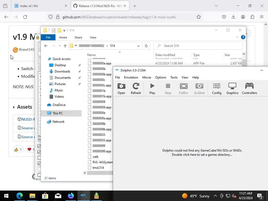Image resolution: width=268 pixels, height=201 pixels.
Task: Open the Dolphin Help menu
Action: coord(196,77)
